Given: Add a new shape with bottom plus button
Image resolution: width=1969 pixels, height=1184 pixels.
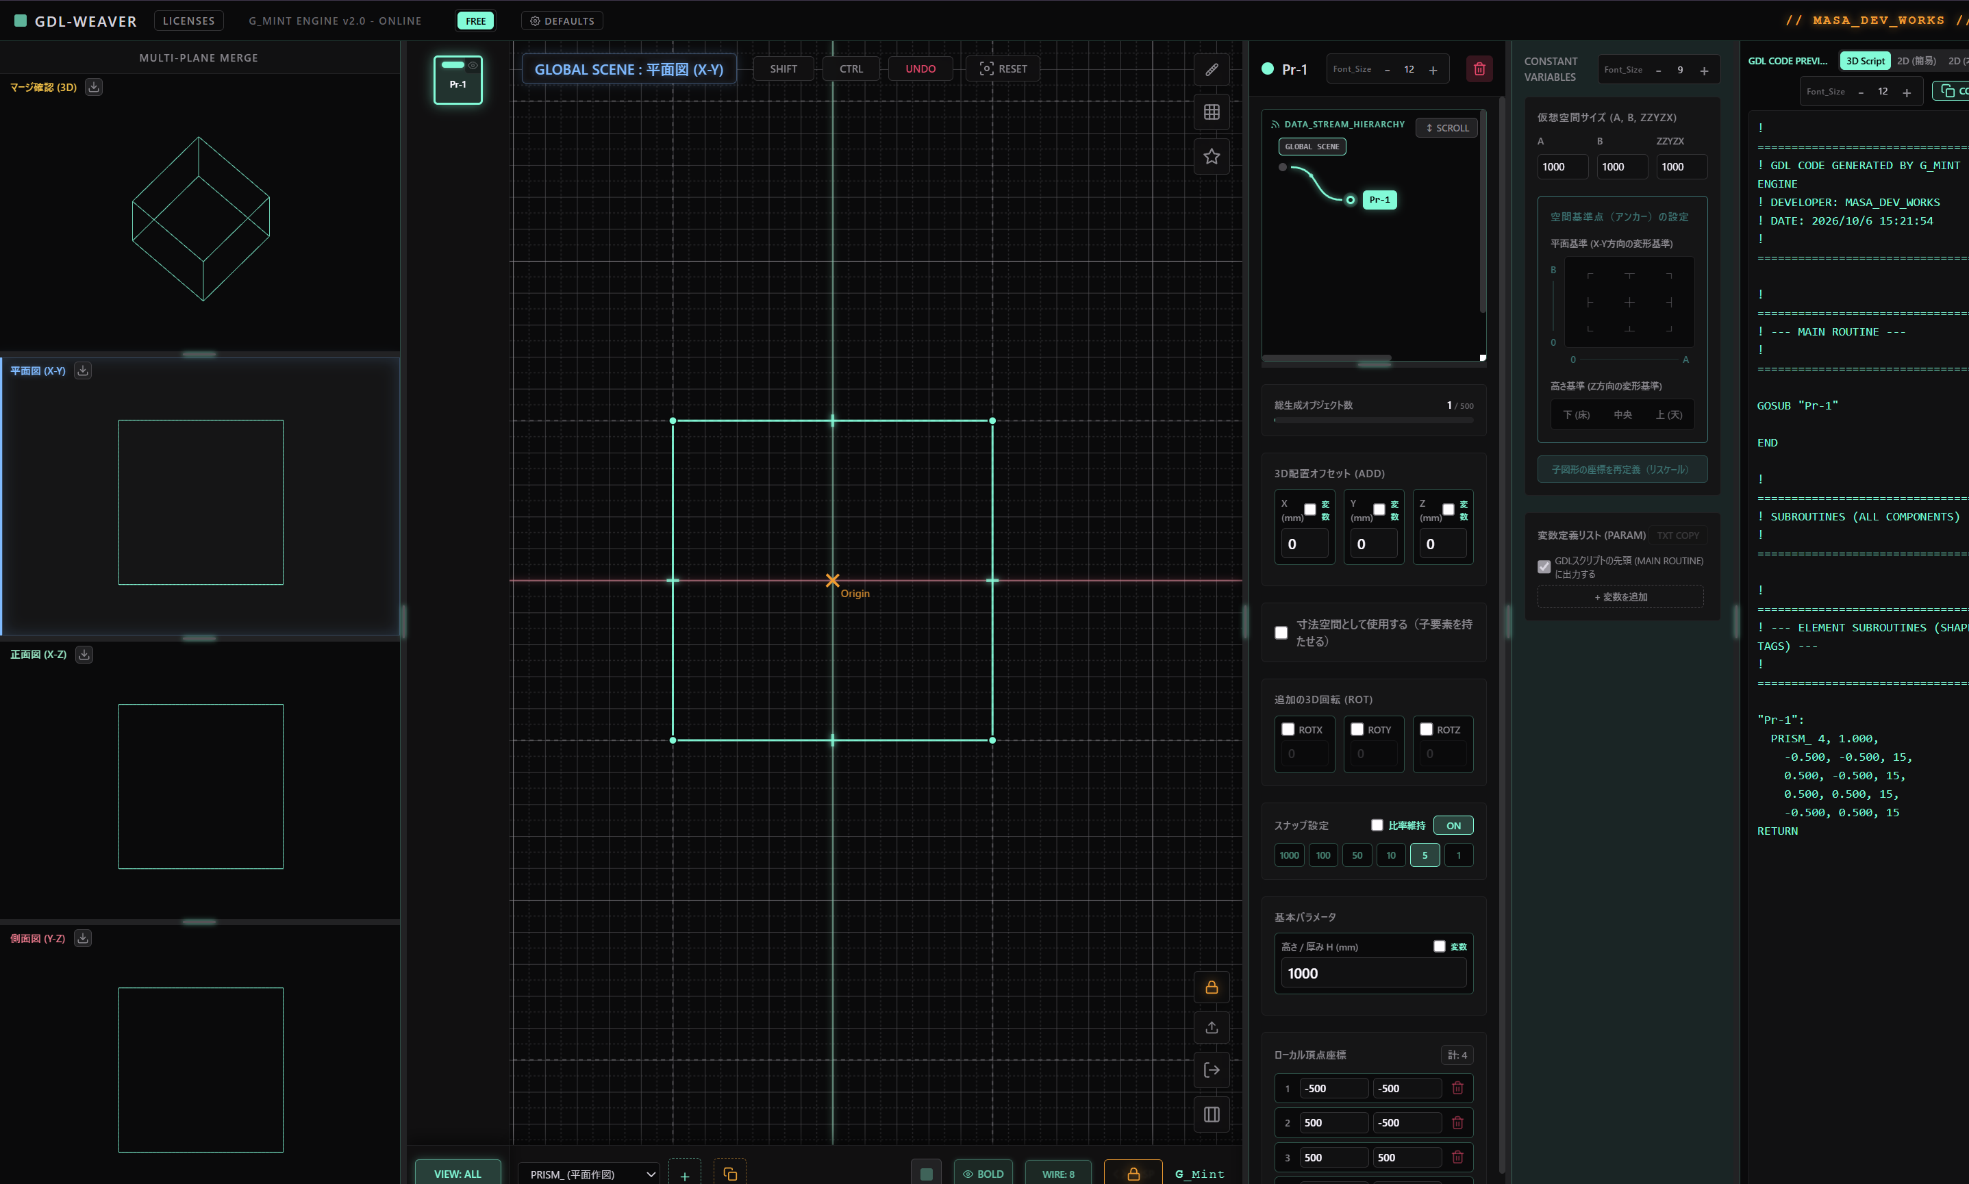Looking at the screenshot, I should pyautogui.click(x=684, y=1175).
